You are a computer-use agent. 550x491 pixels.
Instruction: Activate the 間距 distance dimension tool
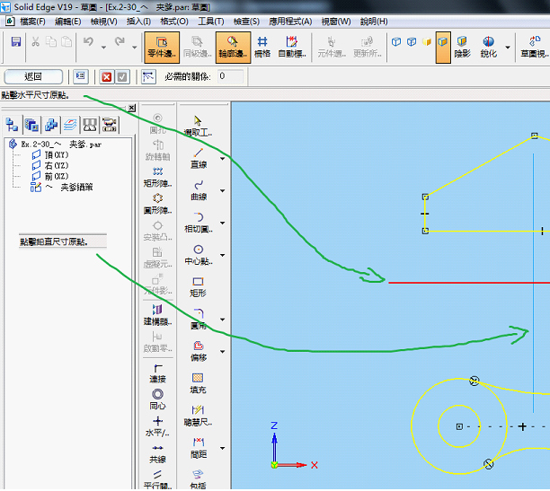(199, 448)
